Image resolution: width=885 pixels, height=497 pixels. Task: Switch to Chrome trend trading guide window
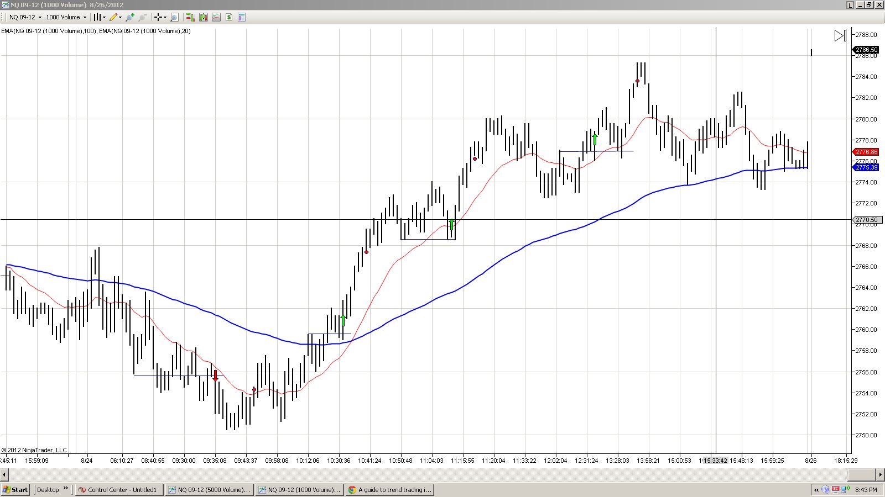point(390,490)
